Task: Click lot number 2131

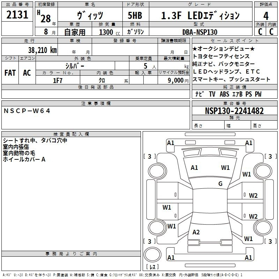Action: [x=17, y=15]
